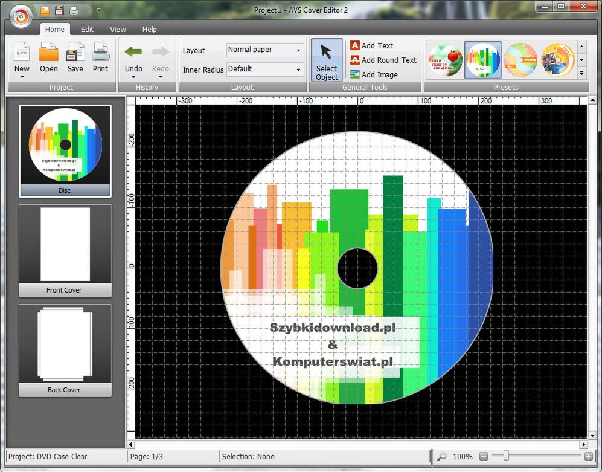Click the Komputerswiat.pl text on disc
602x472 pixels.
(333, 361)
